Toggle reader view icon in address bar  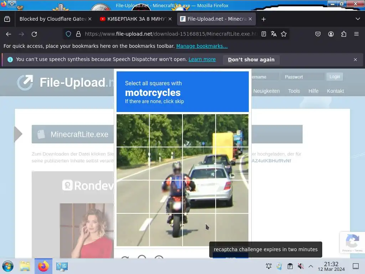264,34
